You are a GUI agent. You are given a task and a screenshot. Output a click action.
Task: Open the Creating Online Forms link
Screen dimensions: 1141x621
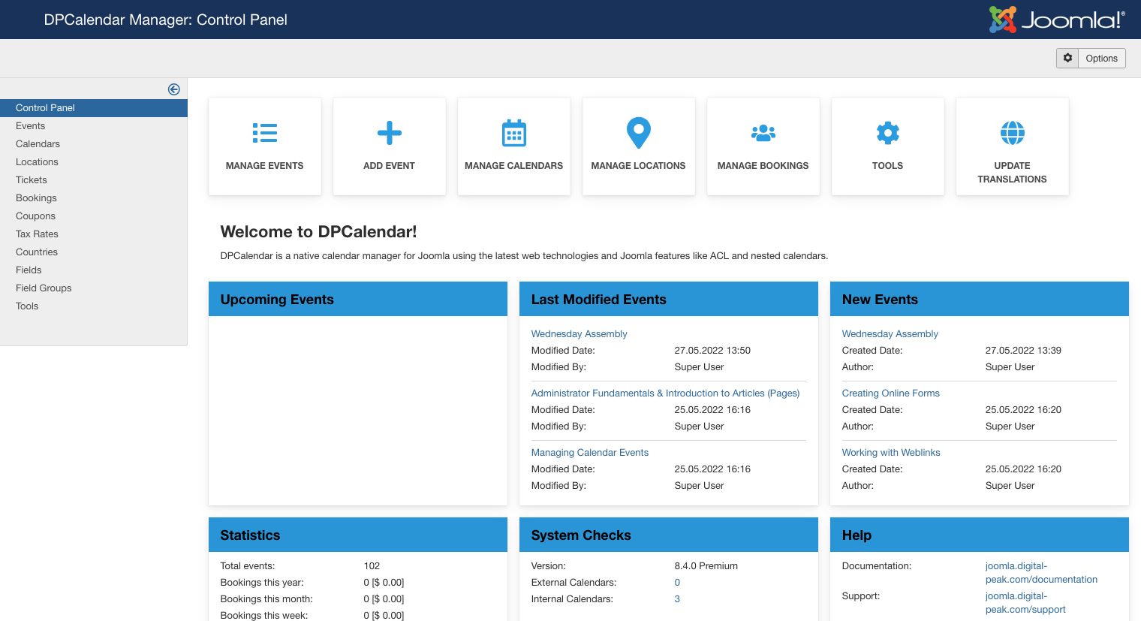(890, 393)
